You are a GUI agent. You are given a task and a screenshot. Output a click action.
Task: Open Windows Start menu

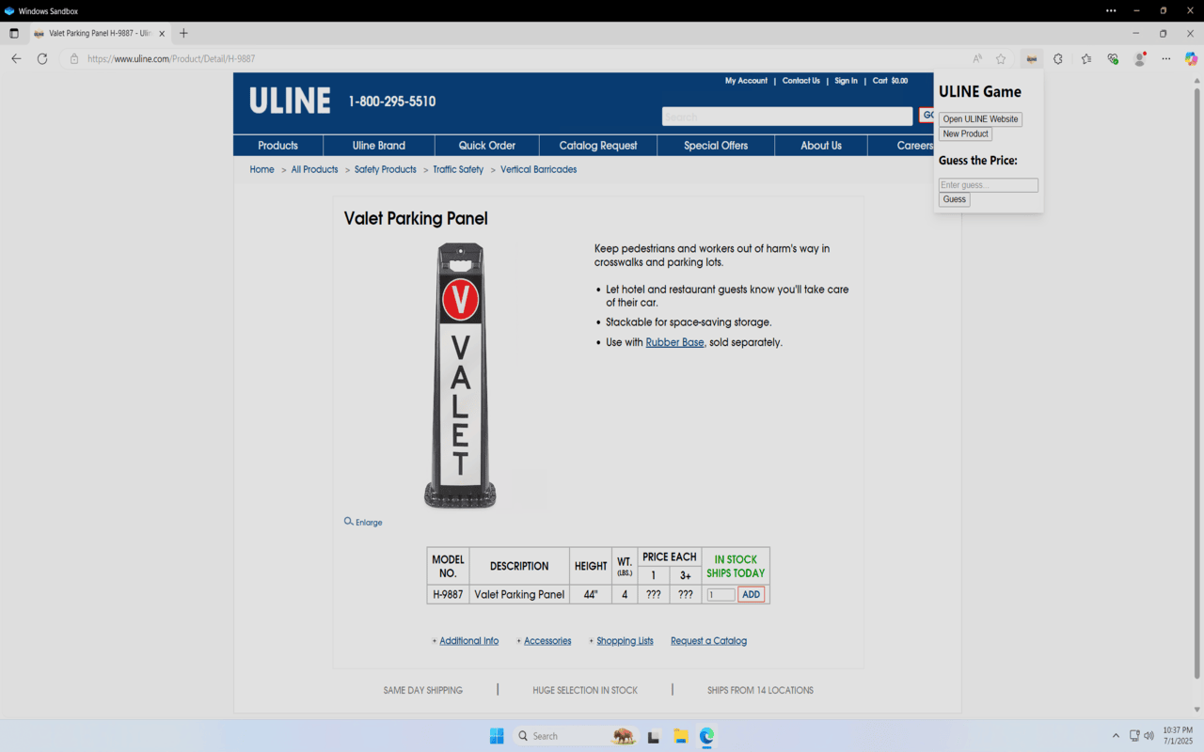(497, 736)
